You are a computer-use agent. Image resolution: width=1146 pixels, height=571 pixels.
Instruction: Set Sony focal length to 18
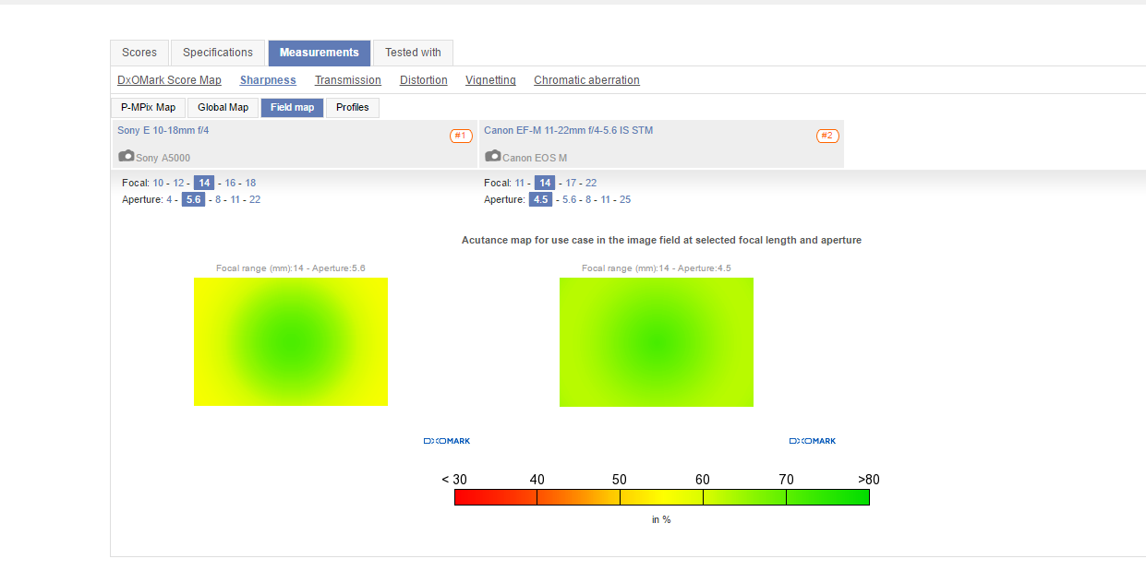click(250, 183)
